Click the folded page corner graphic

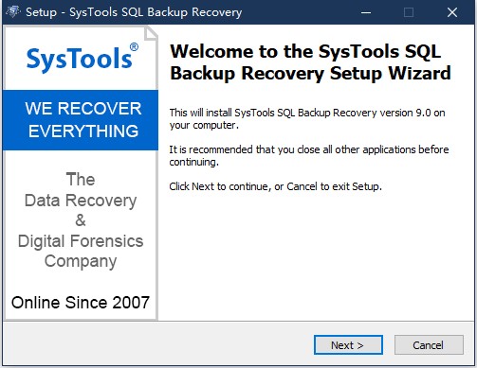point(151,33)
